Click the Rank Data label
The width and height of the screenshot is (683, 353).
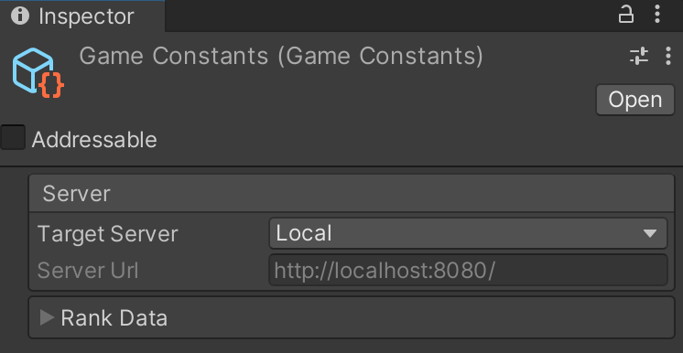point(114,317)
